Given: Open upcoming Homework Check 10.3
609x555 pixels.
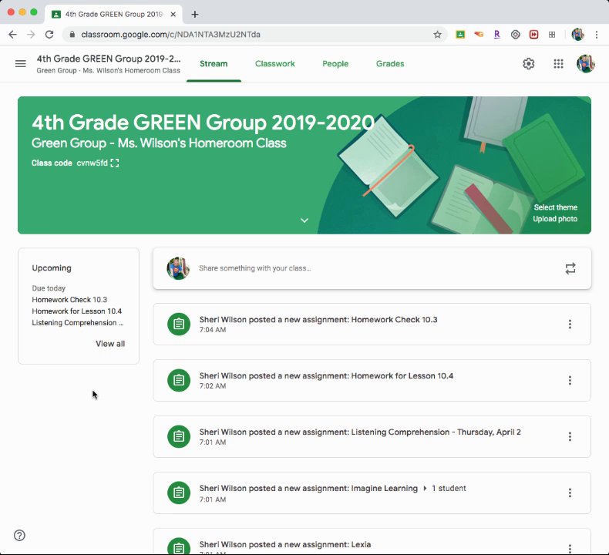Looking at the screenshot, I should coord(69,299).
